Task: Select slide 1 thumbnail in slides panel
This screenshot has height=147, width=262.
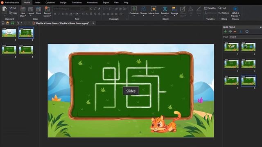Action: pos(9,33)
